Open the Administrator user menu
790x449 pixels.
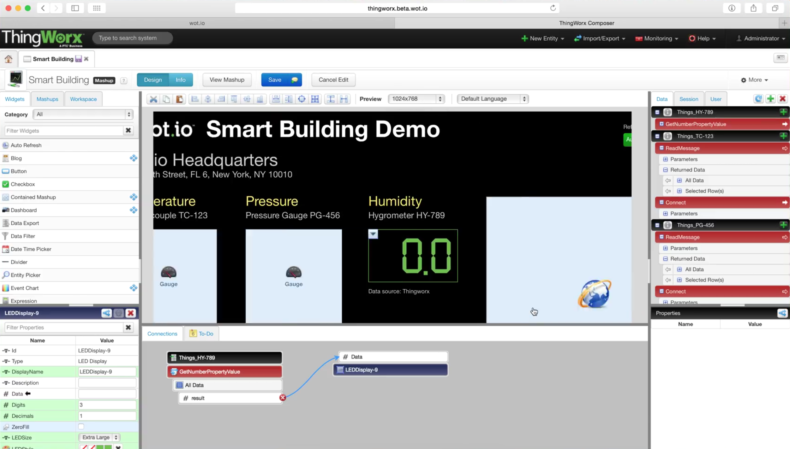coord(761,38)
